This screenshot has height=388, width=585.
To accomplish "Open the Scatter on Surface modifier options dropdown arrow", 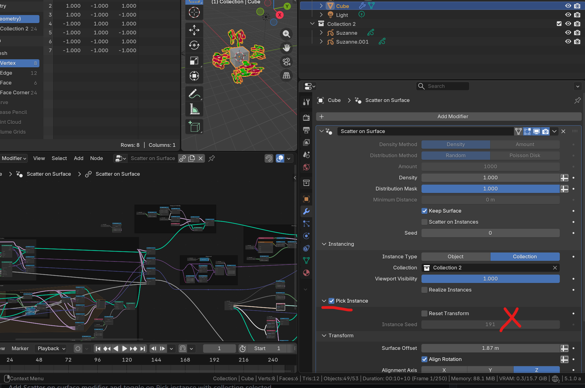I will point(554,131).
